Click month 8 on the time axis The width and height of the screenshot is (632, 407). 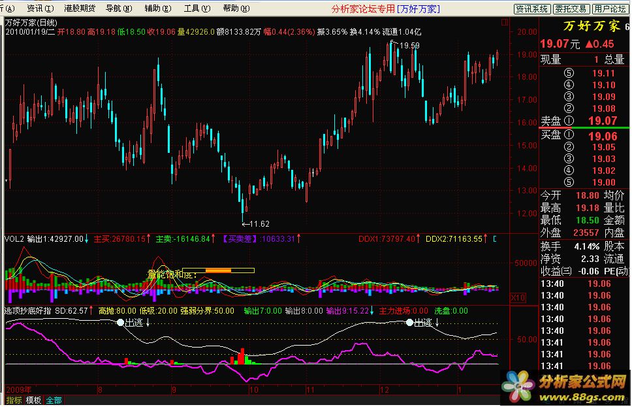tap(100, 390)
